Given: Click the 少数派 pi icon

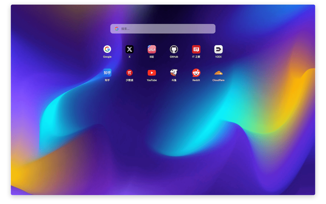Looking at the screenshot, I should coord(129,73).
